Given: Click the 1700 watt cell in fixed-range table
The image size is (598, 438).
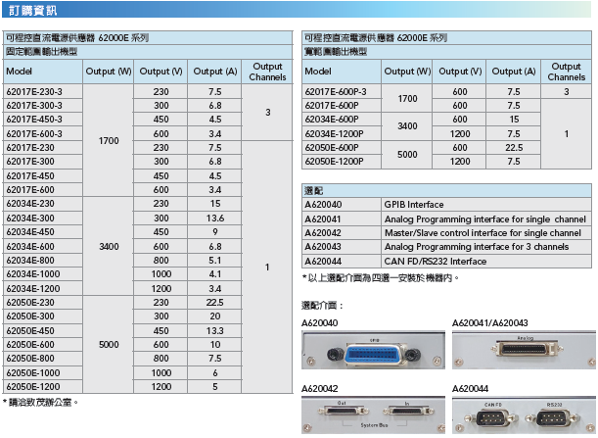Looking at the screenshot, I should pyautogui.click(x=109, y=140).
